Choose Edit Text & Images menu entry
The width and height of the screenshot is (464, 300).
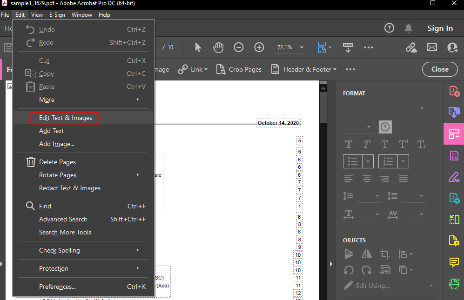(65, 118)
